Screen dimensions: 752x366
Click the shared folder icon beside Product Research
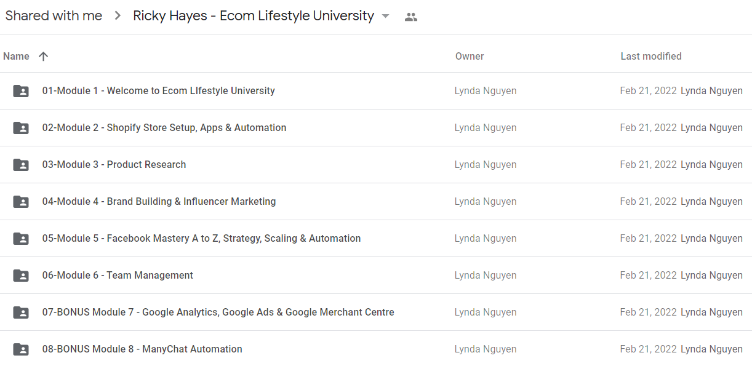pyautogui.click(x=21, y=165)
